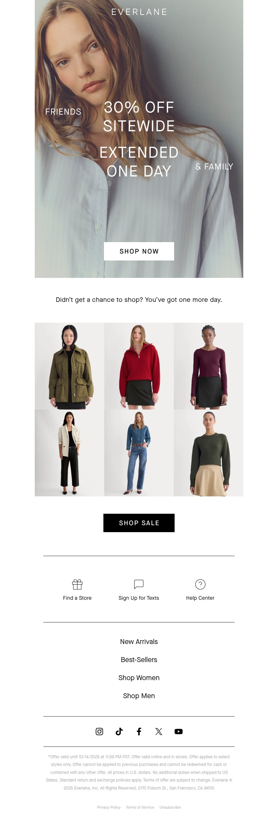The height and width of the screenshot is (826, 278).
Task: Open the Privacy Policy link
Action: (x=109, y=807)
